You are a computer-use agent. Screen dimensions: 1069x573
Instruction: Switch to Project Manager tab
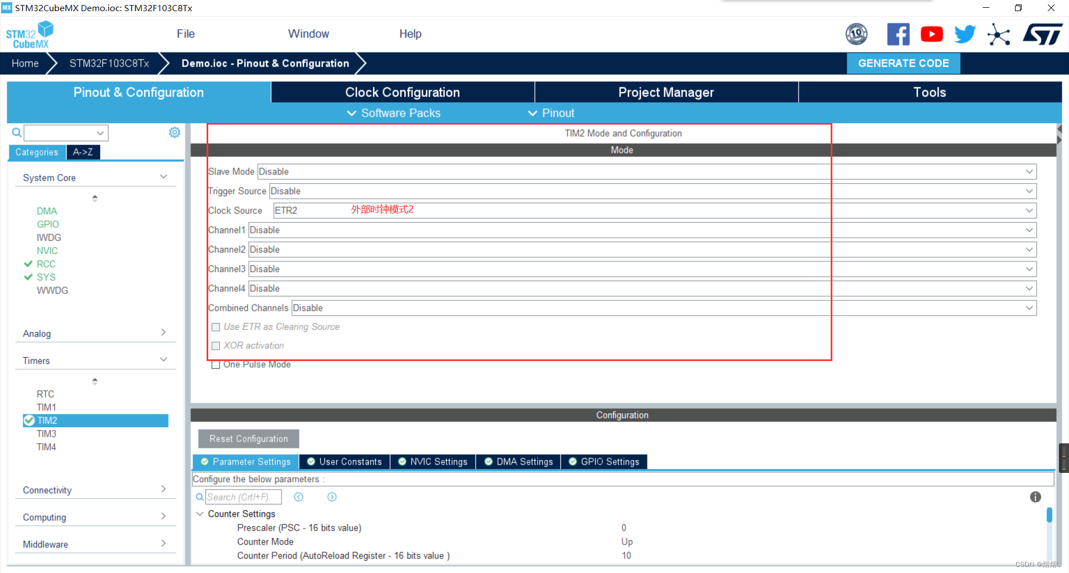tap(666, 92)
